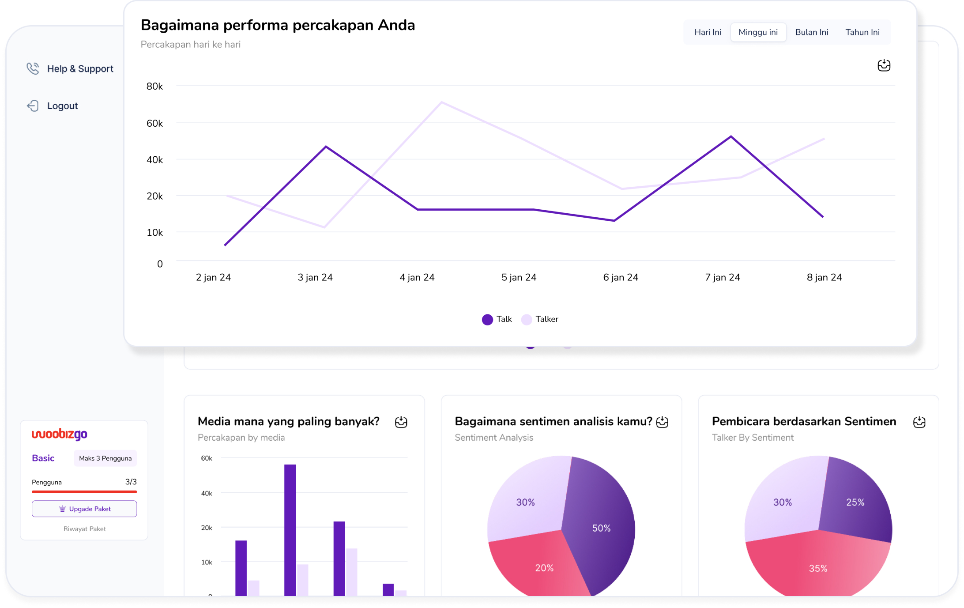Viewport: 964px width, 608px height.
Task: Open the Riwayat Paket link
Action: click(84, 529)
